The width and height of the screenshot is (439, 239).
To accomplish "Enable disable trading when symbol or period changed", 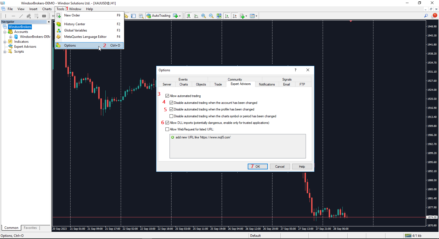I will pyautogui.click(x=171, y=116).
